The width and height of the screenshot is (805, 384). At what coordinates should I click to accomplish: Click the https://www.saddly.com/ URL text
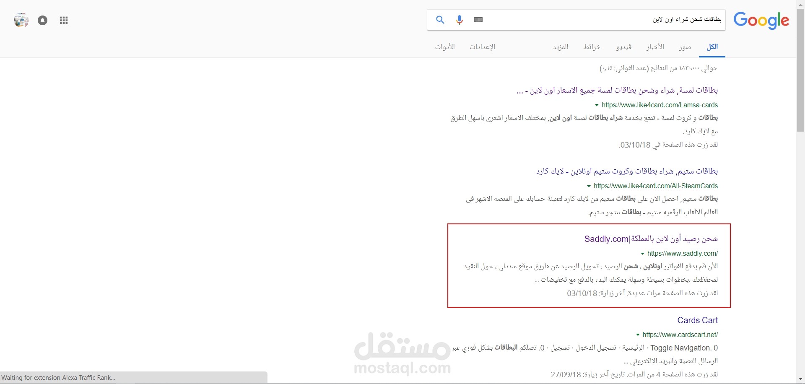tap(683, 253)
